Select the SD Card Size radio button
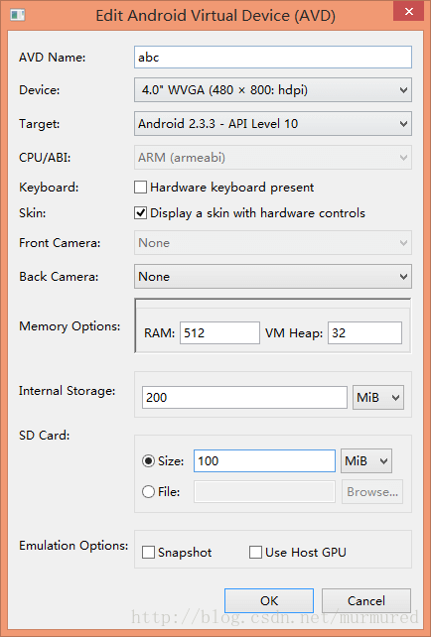431x637 pixels. tap(148, 461)
